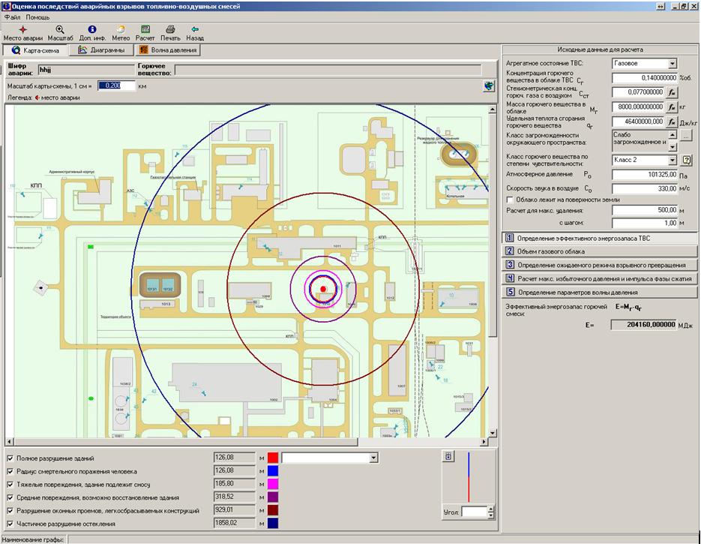Open the Файл menu
Viewport: 701px width, 544px height.
tap(12, 17)
